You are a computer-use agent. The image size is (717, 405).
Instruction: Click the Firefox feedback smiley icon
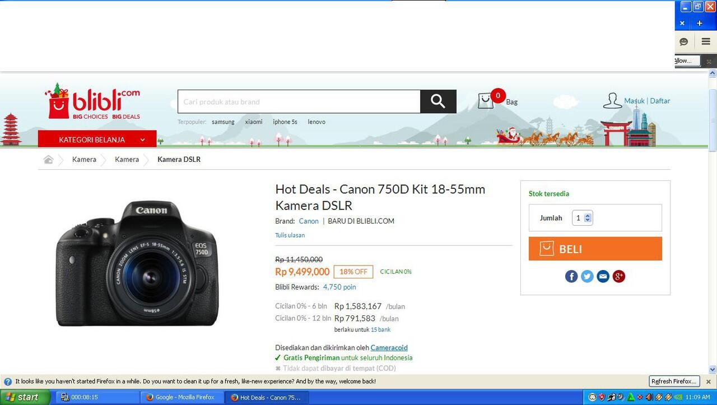coord(684,41)
